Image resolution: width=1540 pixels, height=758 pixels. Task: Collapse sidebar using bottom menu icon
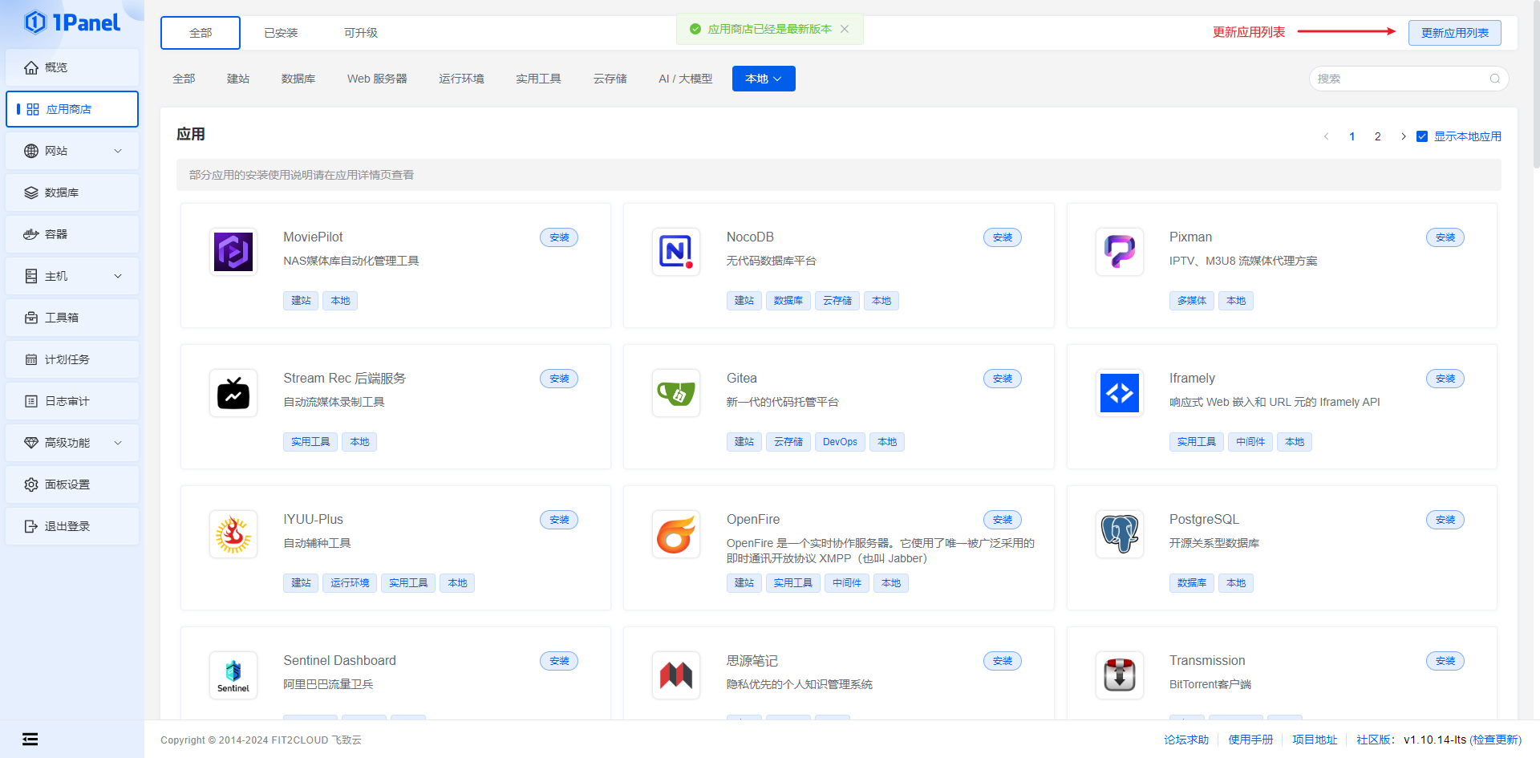coord(30,740)
